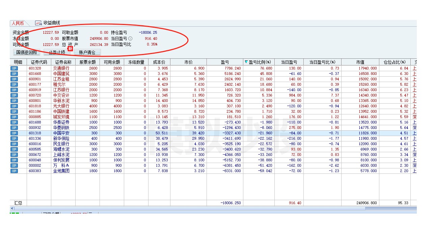
Task: Sort by the 证券名称 column header
Action: 63,62
